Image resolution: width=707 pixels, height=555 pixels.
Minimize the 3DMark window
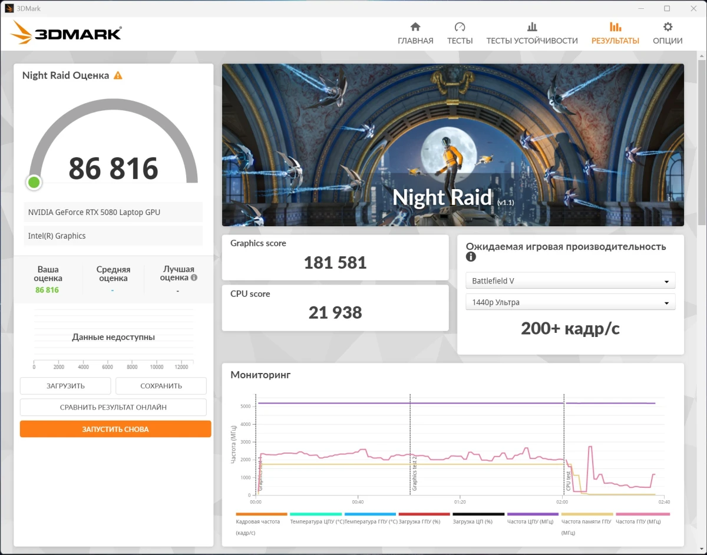[640, 8]
